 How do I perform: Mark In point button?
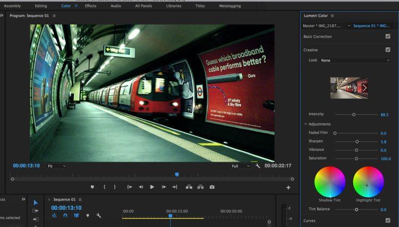point(104,187)
